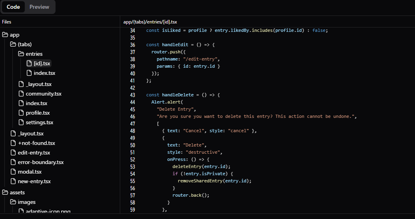The width and height of the screenshot is (415, 219).
Task: Click the "Delete Entry" string on line 45
Action: pos(175,109)
